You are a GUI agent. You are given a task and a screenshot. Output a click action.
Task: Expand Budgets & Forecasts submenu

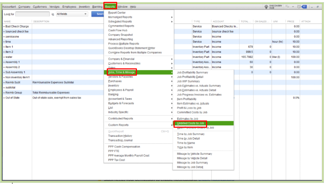[x=139, y=103]
